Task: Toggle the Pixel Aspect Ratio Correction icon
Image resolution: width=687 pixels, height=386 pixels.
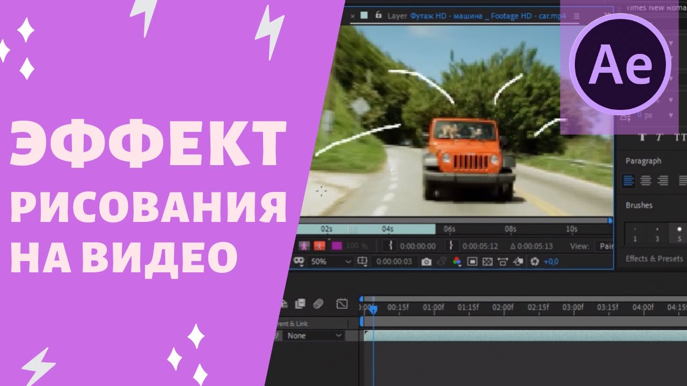Action: 503,262
